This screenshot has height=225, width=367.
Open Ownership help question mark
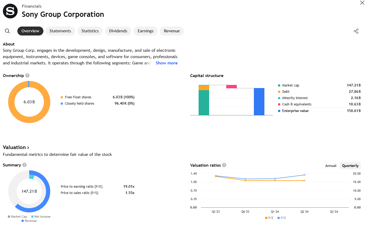pos(27,75)
